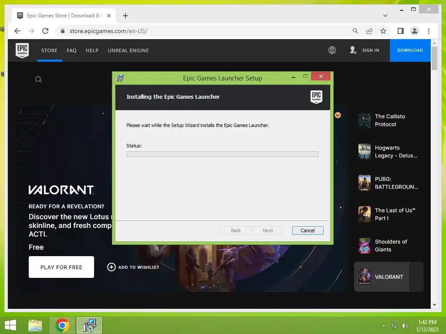Open the taskbar clock and date
This screenshot has height=334, width=446.
[x=427, y=326]
